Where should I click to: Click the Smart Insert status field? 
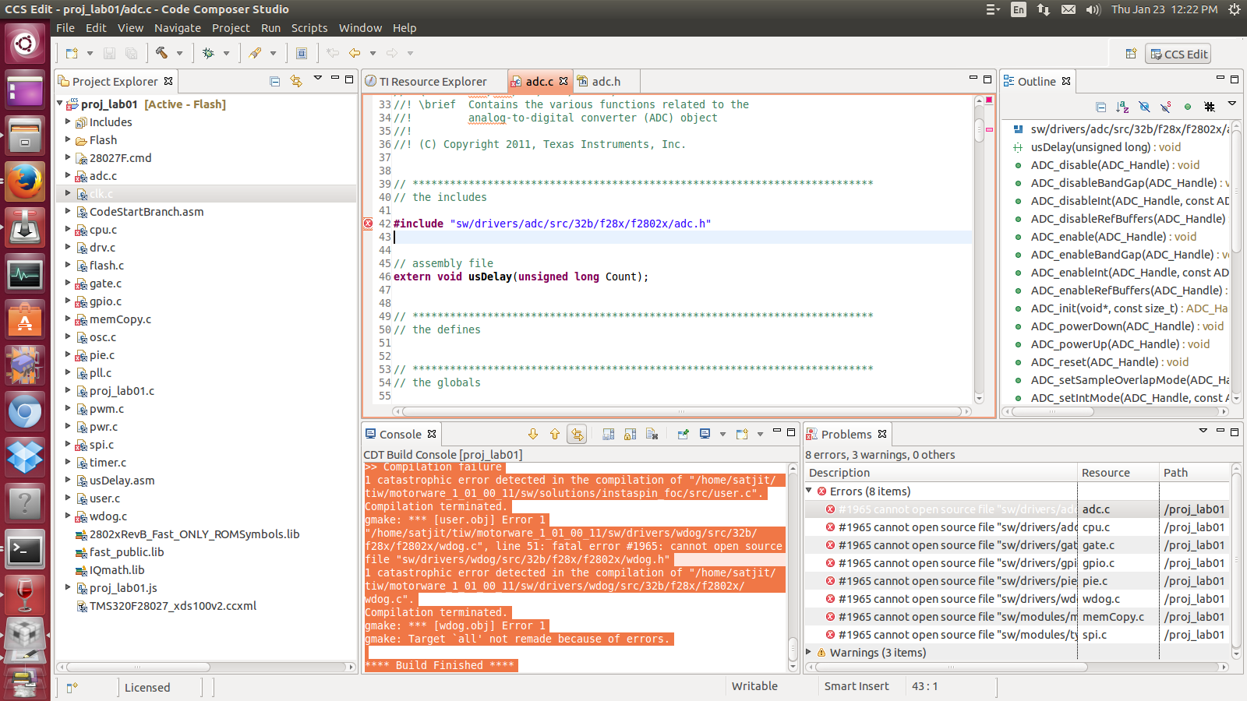(x=857, y=686)
